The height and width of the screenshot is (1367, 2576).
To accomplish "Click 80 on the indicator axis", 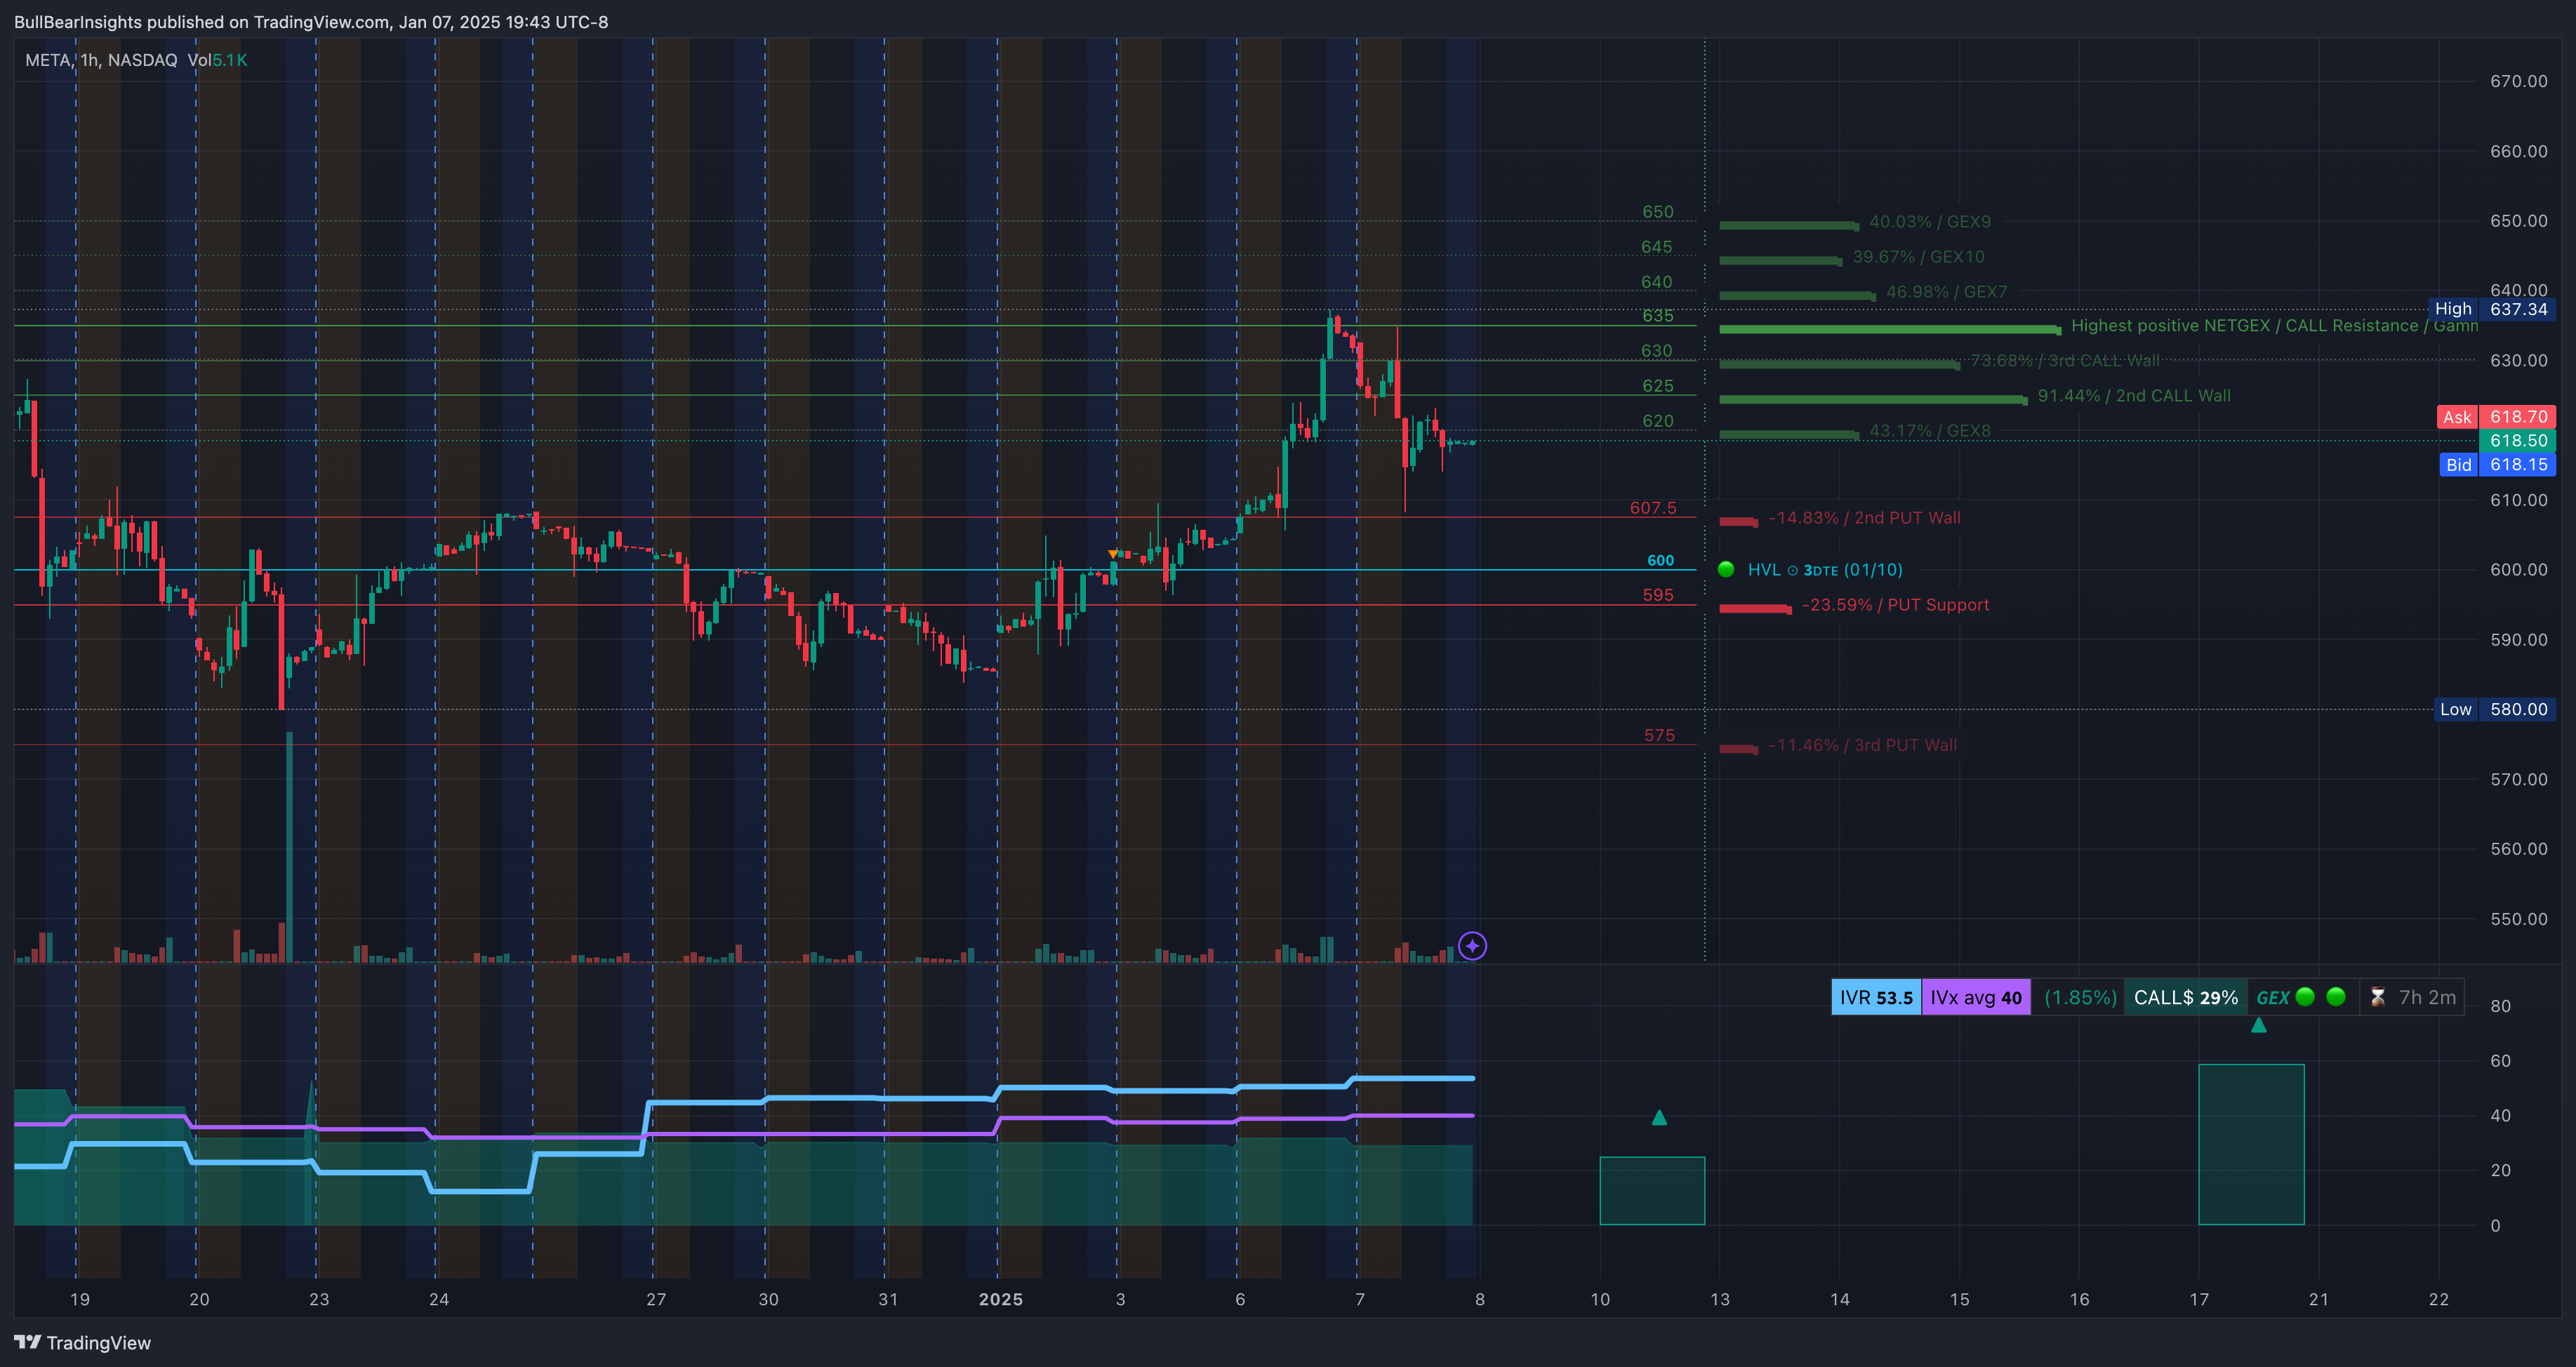I will (x=2500, y=1005).
